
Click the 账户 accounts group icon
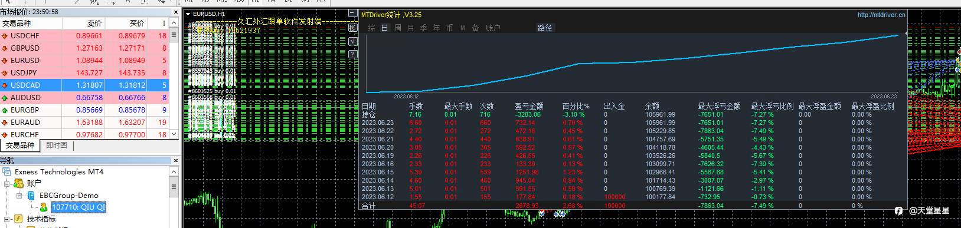[18, 184]
